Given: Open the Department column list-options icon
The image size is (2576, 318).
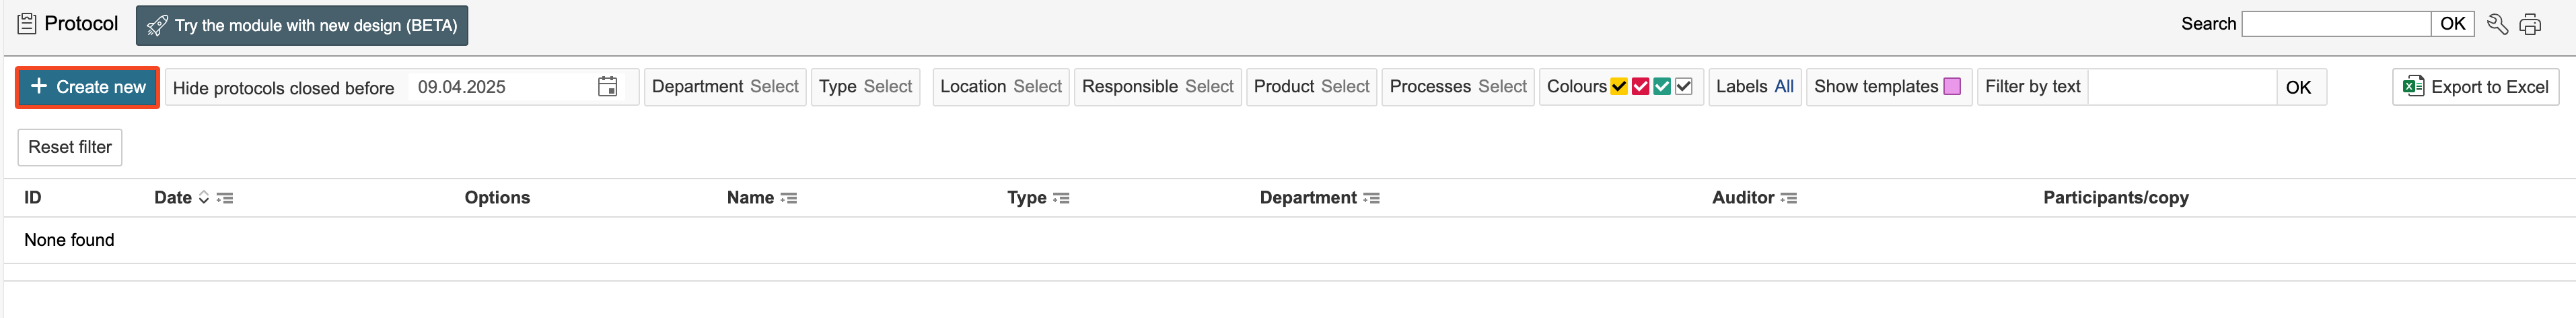Looking at the screenshot, I should click(x=1371, y=198).
